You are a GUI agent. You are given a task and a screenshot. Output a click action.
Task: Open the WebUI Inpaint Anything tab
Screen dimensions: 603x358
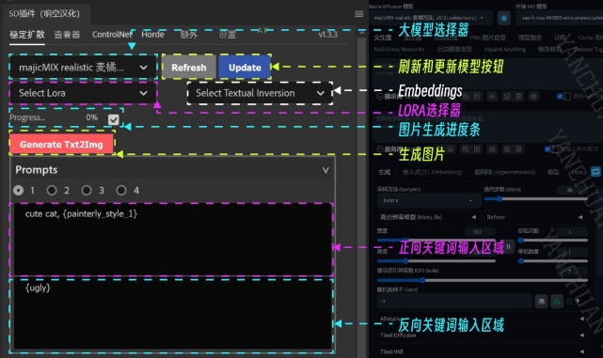pos(505,49)
